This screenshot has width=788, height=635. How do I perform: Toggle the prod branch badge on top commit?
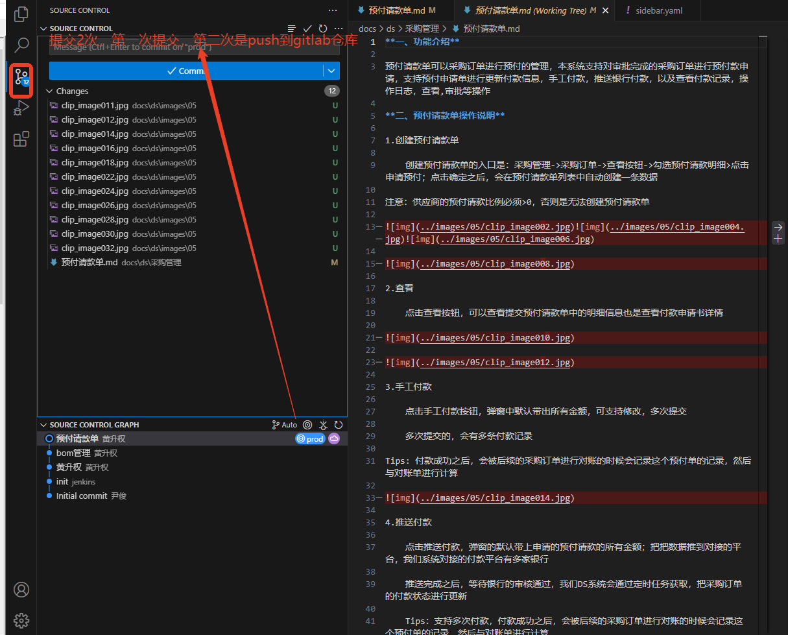coord(310,439)
